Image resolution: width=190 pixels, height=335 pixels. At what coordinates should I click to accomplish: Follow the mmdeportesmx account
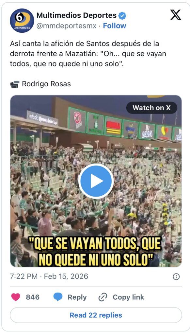115,26
